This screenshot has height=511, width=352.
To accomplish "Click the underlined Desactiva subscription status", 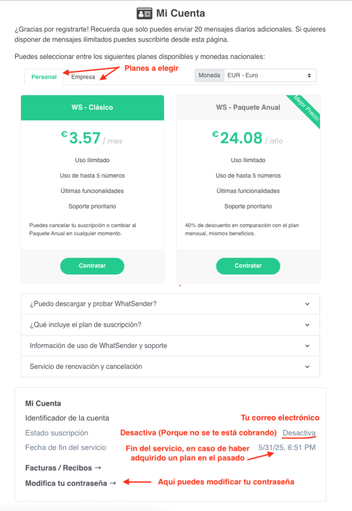I will pyautogui.click(x=299, y=433).
